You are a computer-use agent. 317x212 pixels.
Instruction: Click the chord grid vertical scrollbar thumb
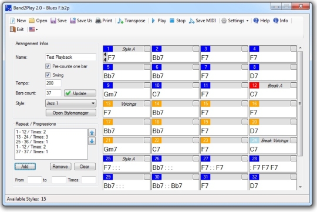(x=300, y=103)
